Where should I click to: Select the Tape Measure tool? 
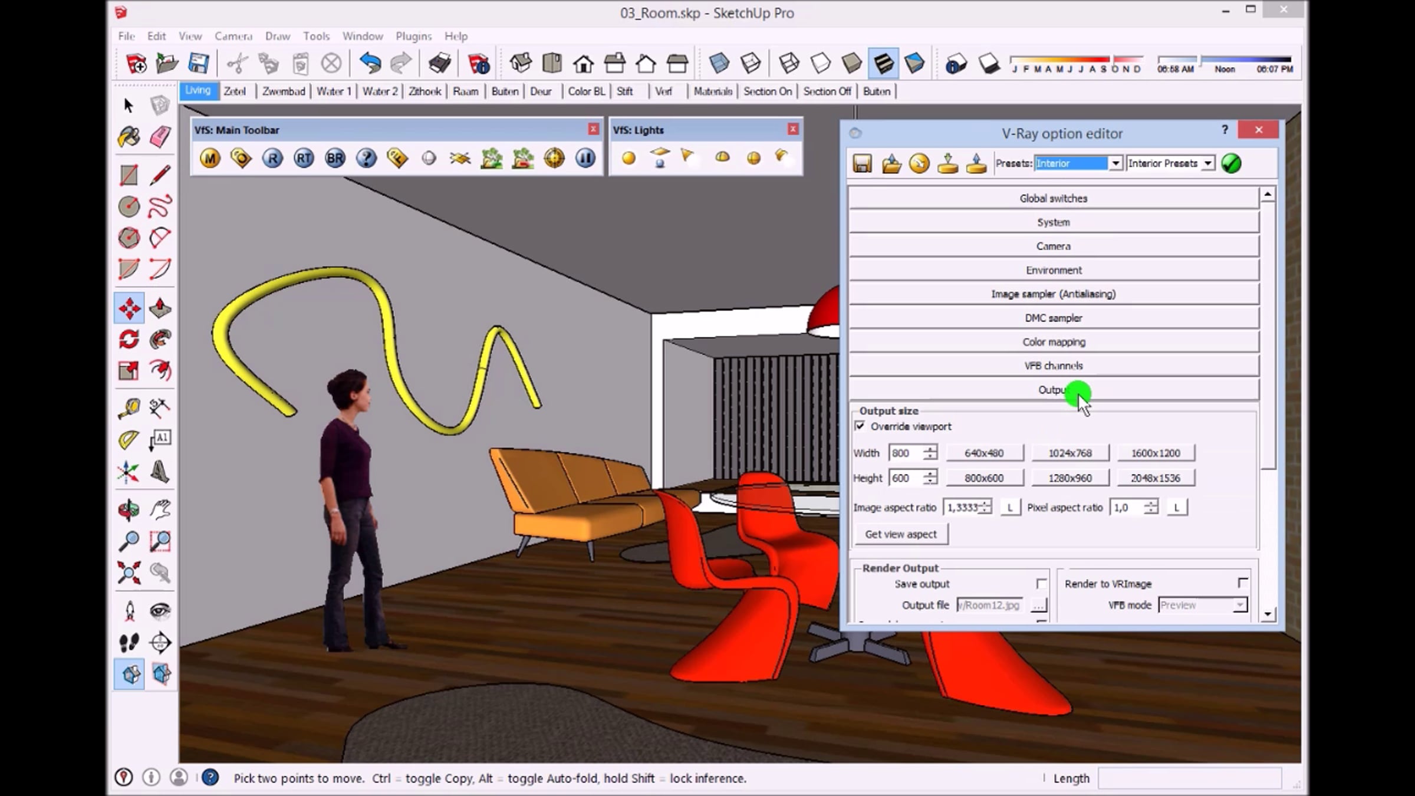(x=129, y=407)
